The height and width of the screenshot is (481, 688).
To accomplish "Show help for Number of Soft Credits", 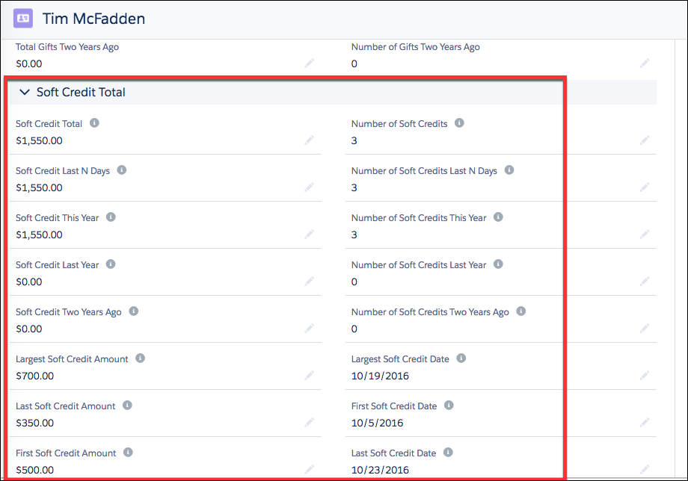I will [459, 123].
